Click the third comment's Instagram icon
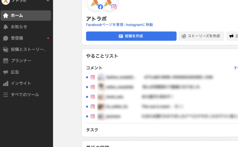 point(93,97)
